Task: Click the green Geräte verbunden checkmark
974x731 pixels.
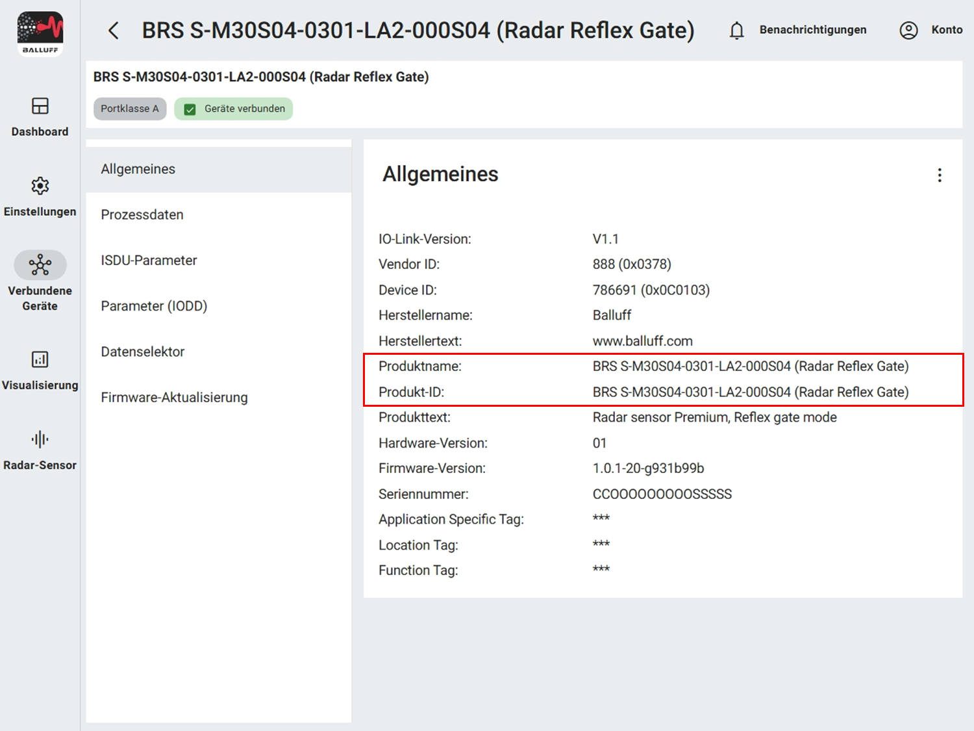Action: [x=190, y=109]
